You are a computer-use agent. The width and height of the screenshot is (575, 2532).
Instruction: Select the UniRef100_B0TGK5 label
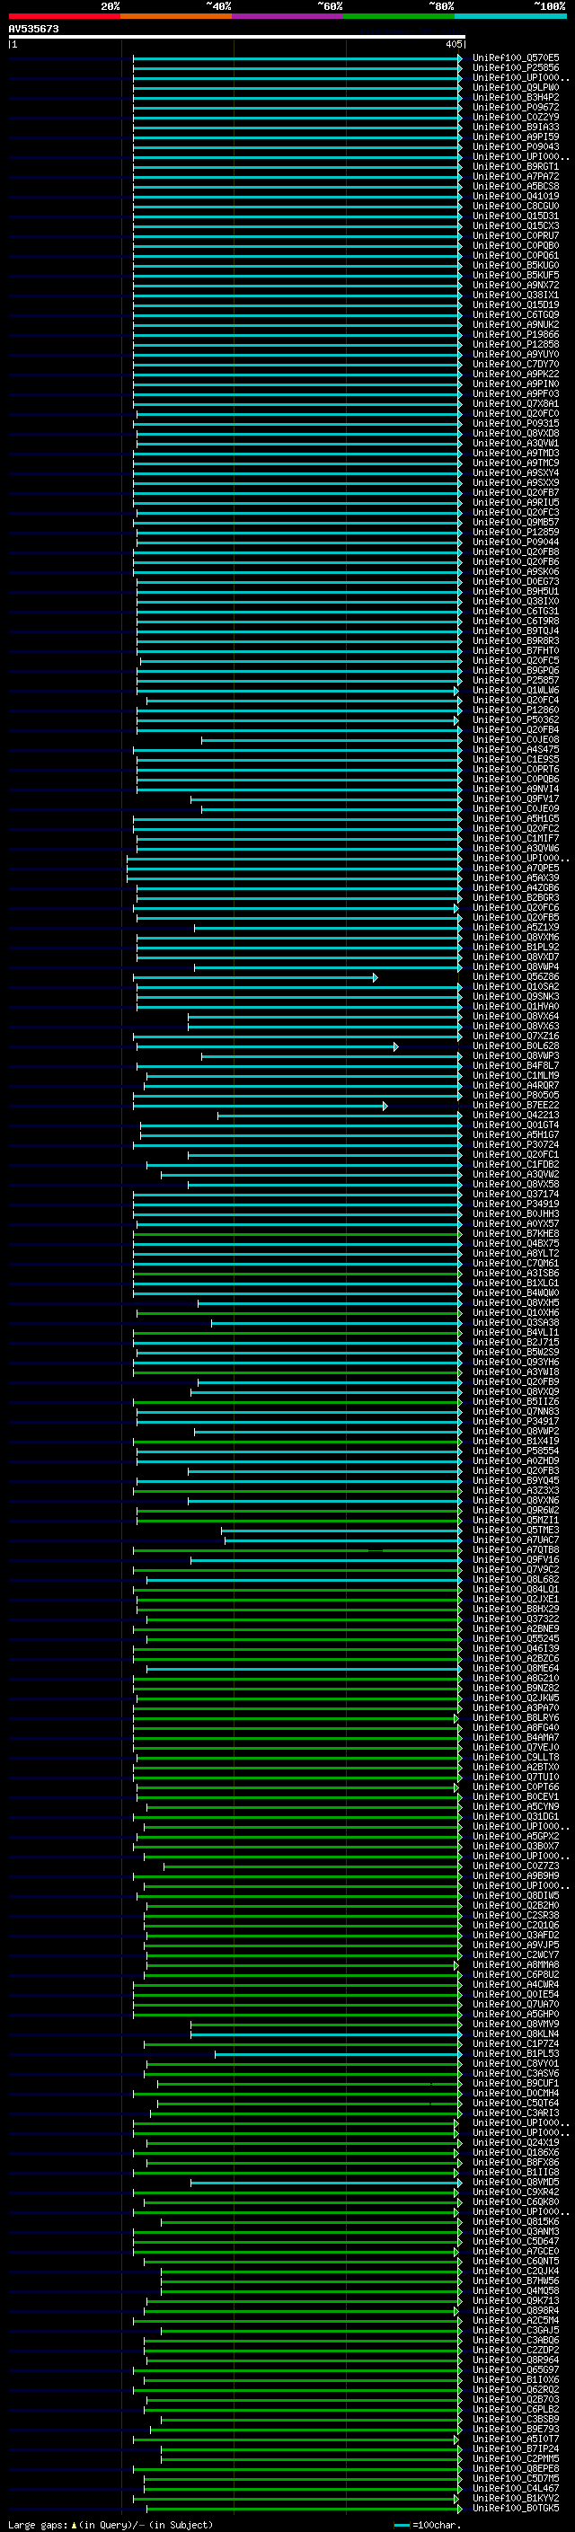pos(516,2508)
